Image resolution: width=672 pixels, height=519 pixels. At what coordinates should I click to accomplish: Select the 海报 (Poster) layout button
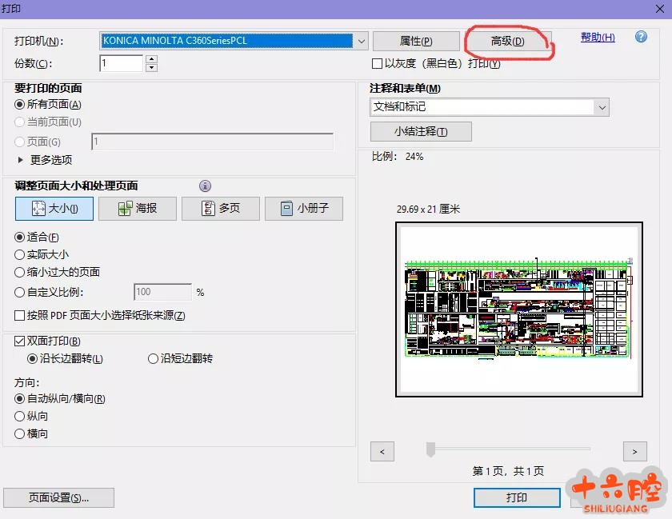click(x=137, y=209)
